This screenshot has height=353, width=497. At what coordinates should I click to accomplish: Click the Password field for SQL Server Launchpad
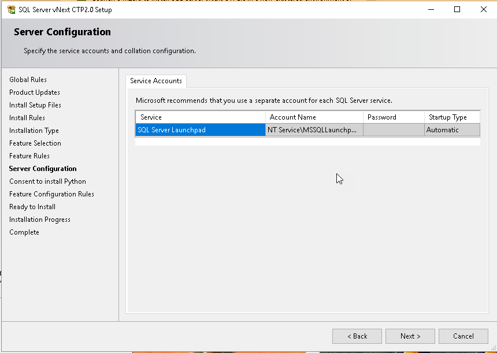click(x=393, y=130)
